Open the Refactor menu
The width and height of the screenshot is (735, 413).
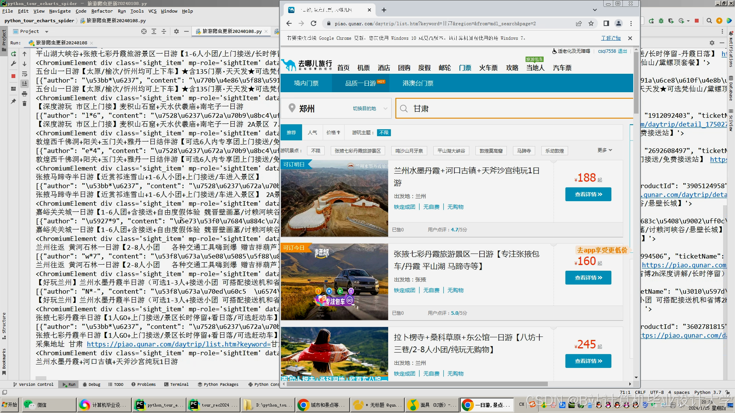[102, 11]
